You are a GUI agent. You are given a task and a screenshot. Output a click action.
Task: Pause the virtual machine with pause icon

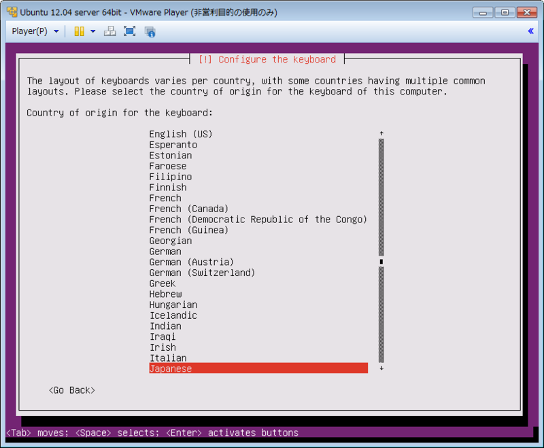pos(79,31)
